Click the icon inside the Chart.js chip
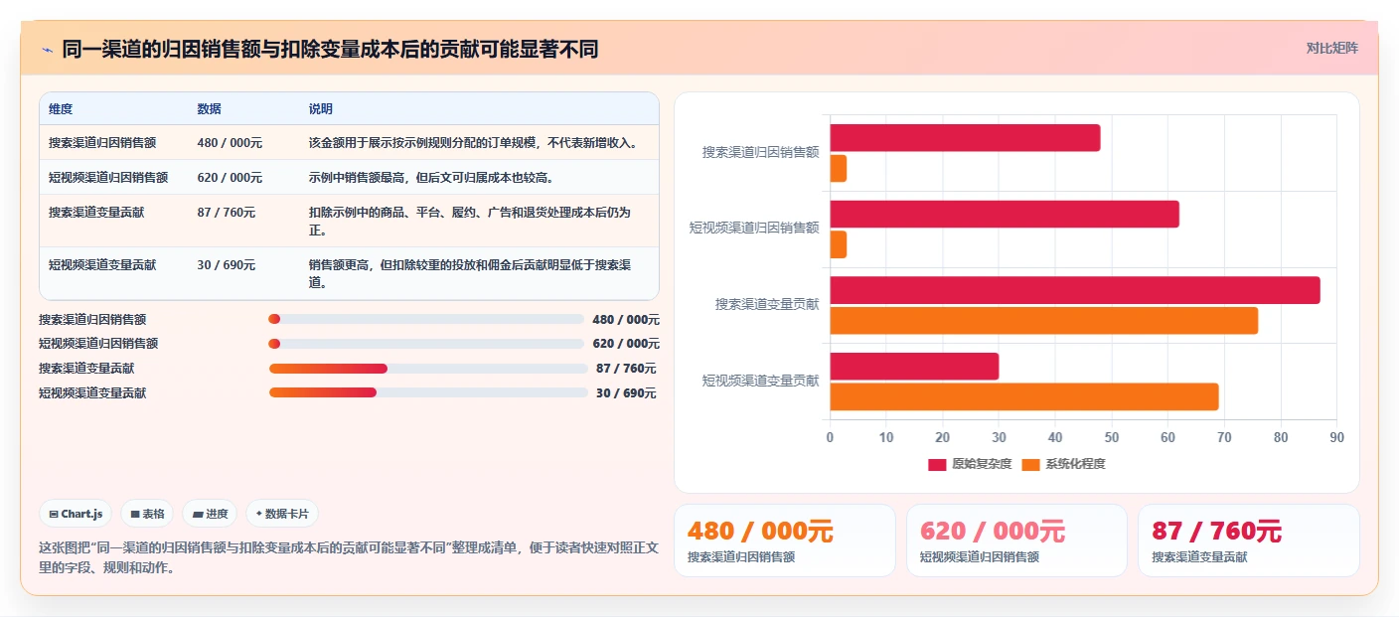This screenshot has height=617, width=1399. point(53,514)
